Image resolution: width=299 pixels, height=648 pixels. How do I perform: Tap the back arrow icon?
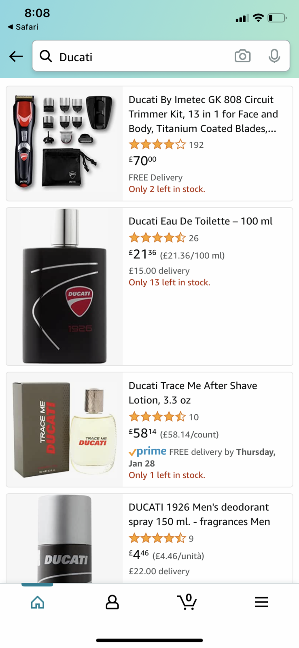tap(16, 56)
